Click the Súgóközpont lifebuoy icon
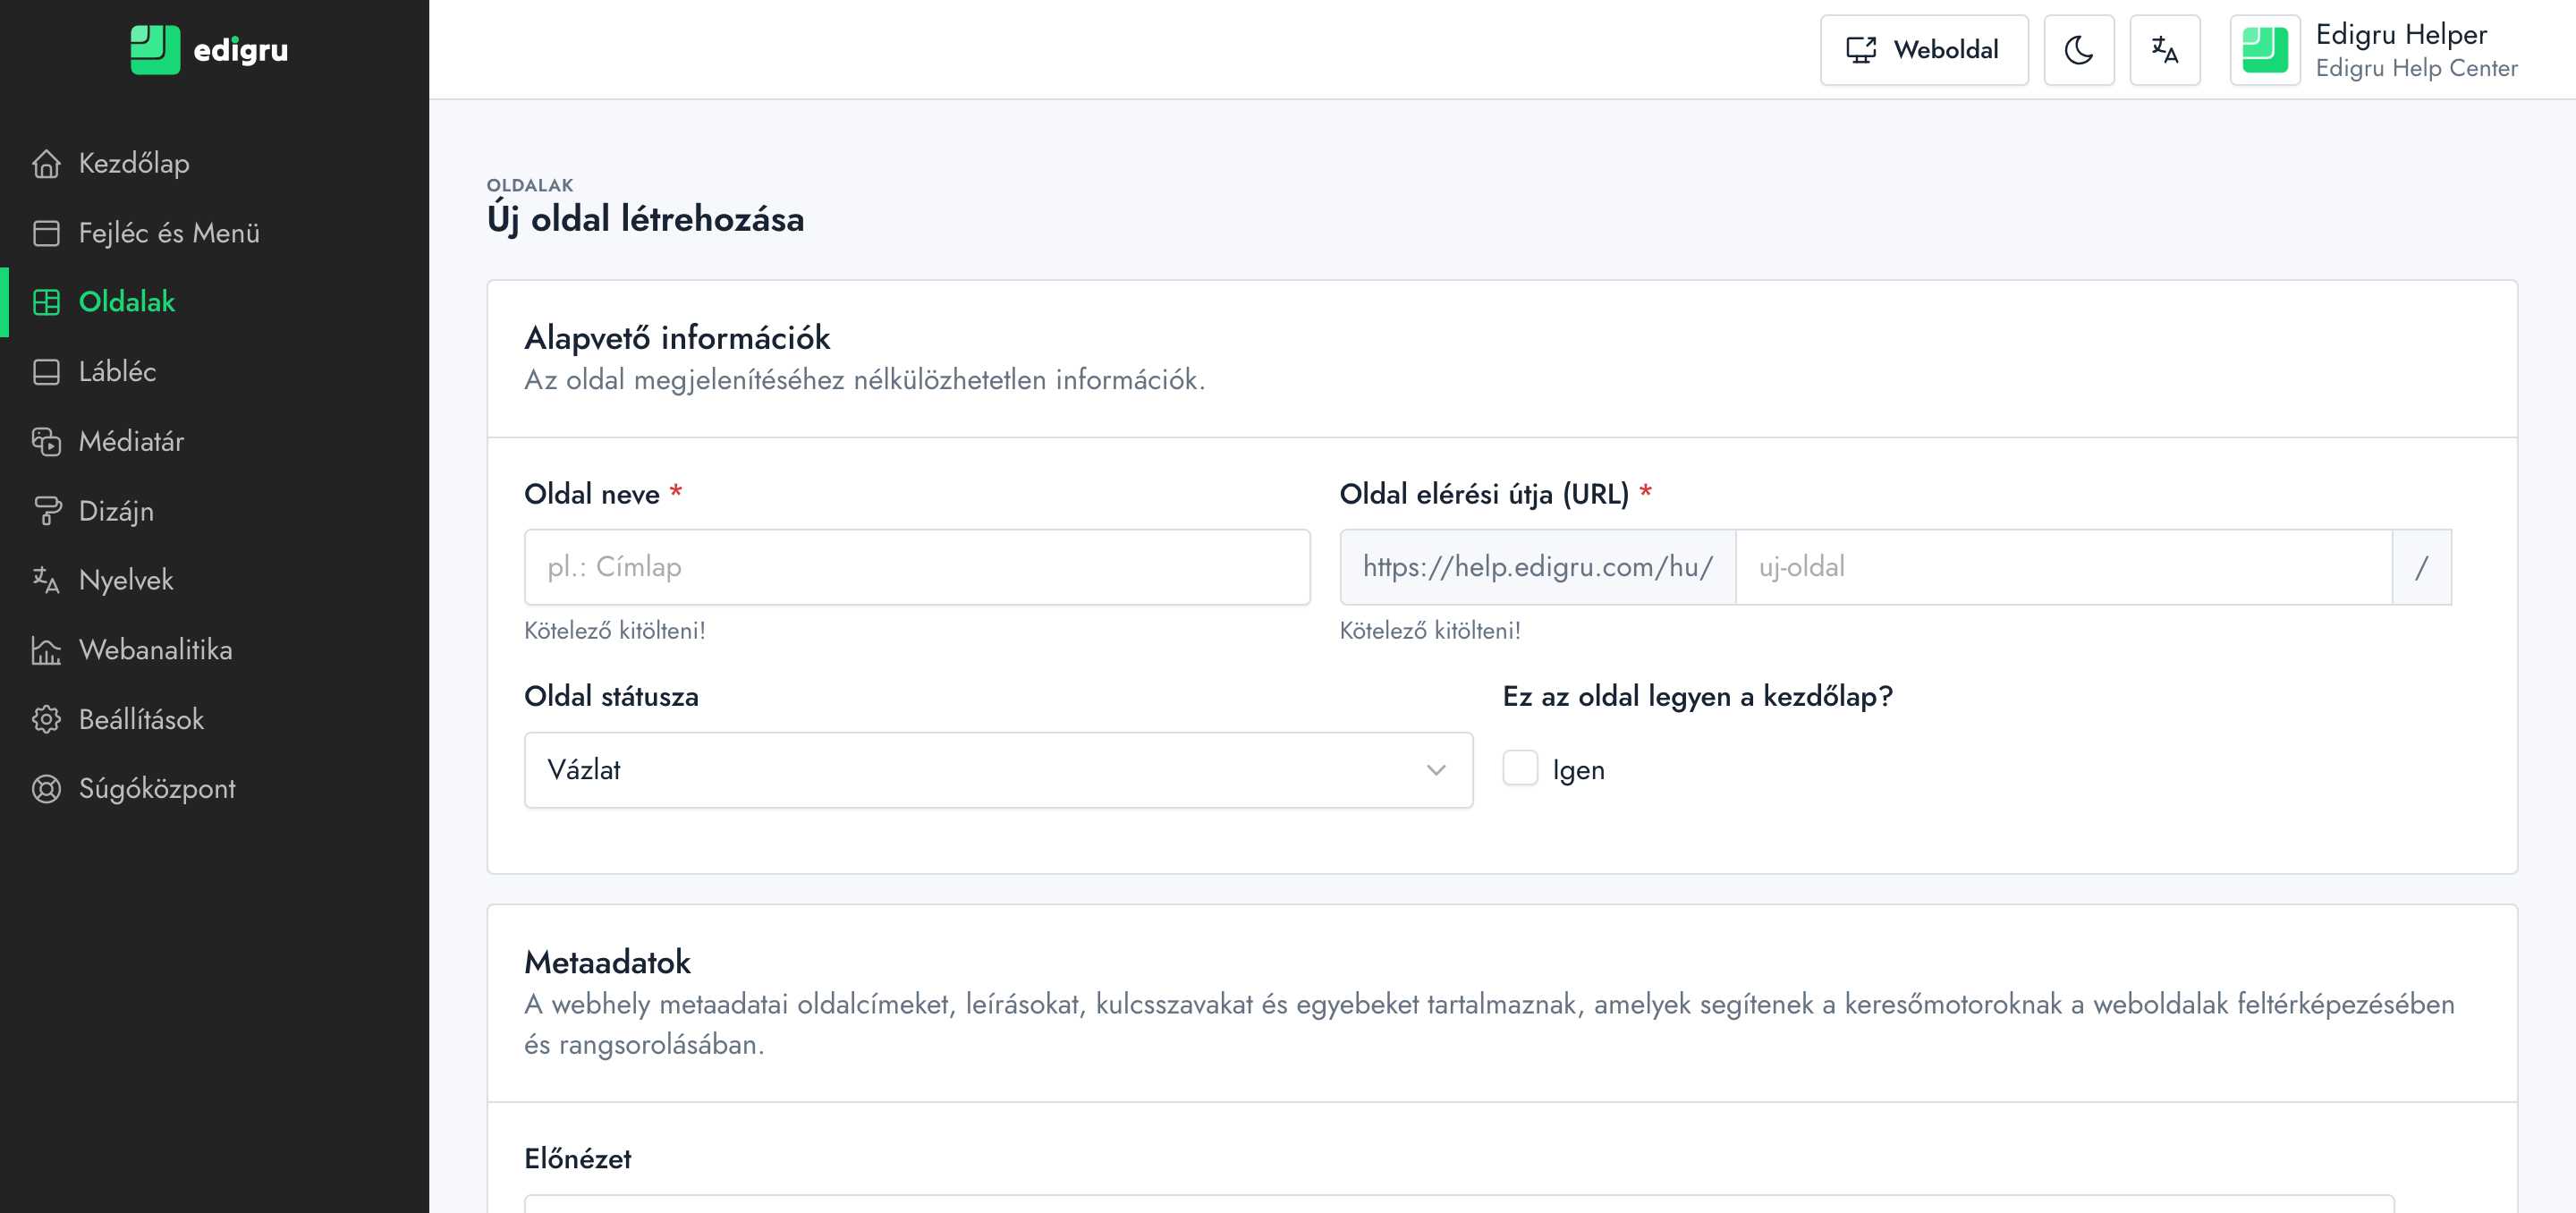Screen dimensions: 2576x1213 pyautogui.click(x=46, y=789)
